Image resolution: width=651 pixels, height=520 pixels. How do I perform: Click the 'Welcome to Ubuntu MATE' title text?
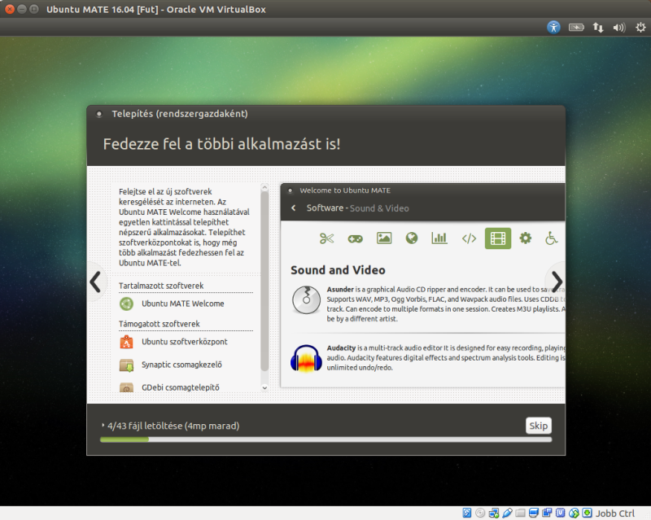[x=345, y=190]
